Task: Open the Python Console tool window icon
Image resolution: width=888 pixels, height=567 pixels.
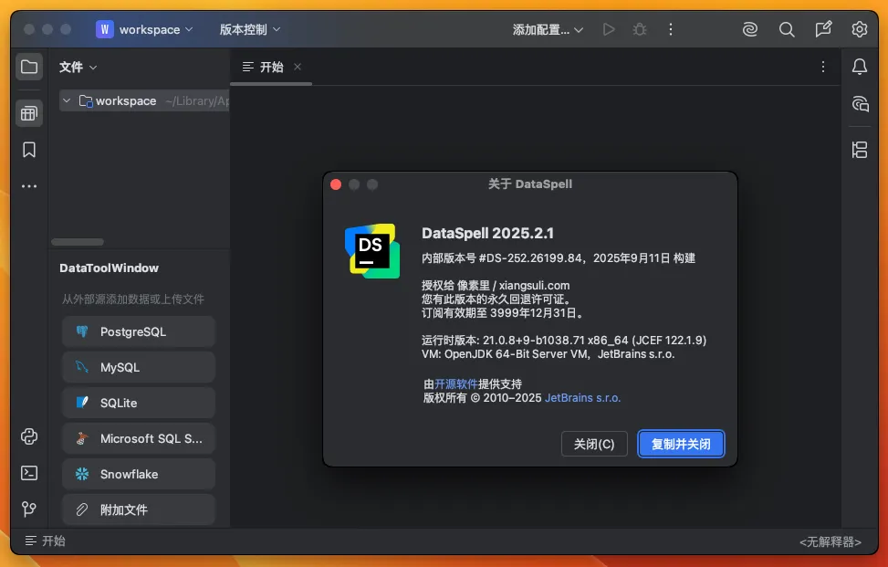Action: tap(29, 436)
